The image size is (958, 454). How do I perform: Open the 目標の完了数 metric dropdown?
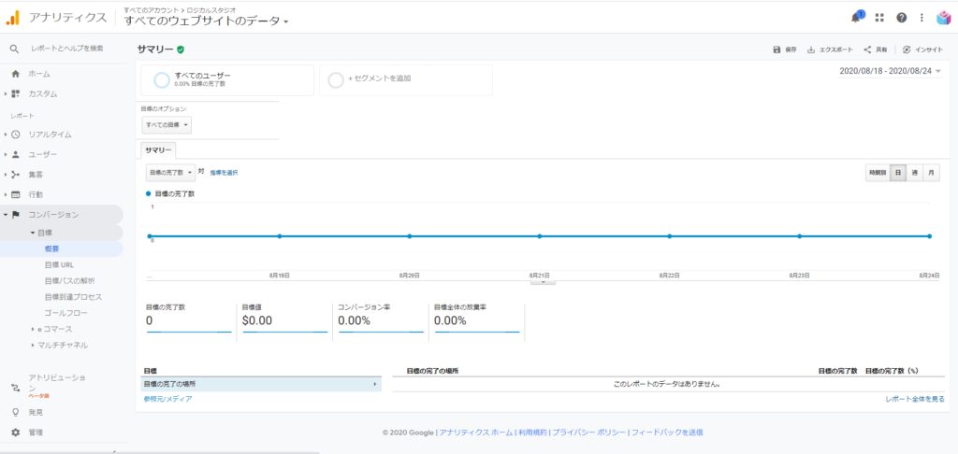tap(171, 173)
